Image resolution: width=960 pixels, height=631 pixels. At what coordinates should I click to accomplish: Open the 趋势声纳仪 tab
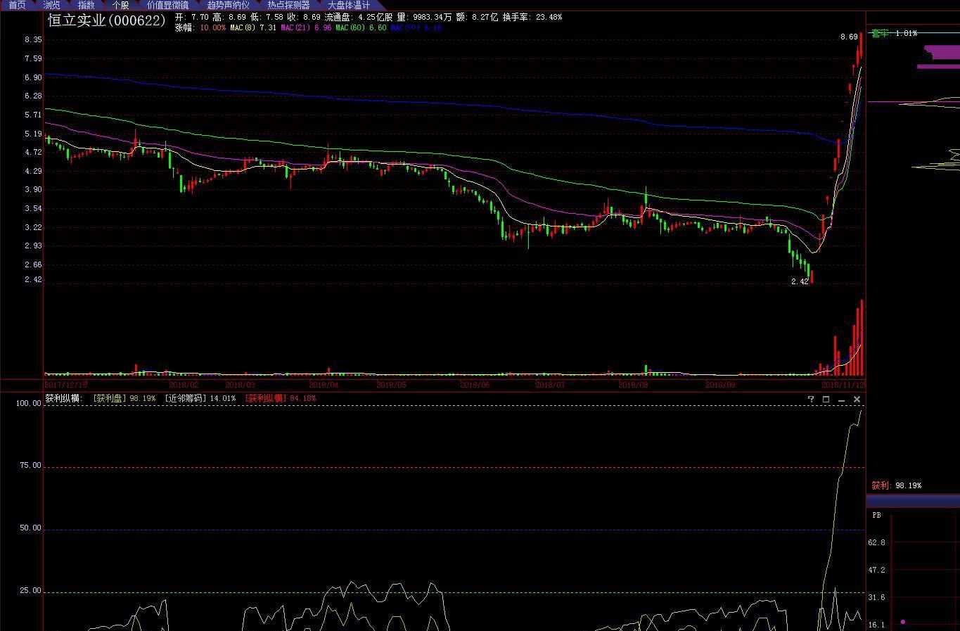(x=228, y=5)
